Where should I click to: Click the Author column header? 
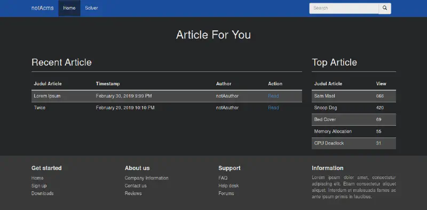[224, 84]
